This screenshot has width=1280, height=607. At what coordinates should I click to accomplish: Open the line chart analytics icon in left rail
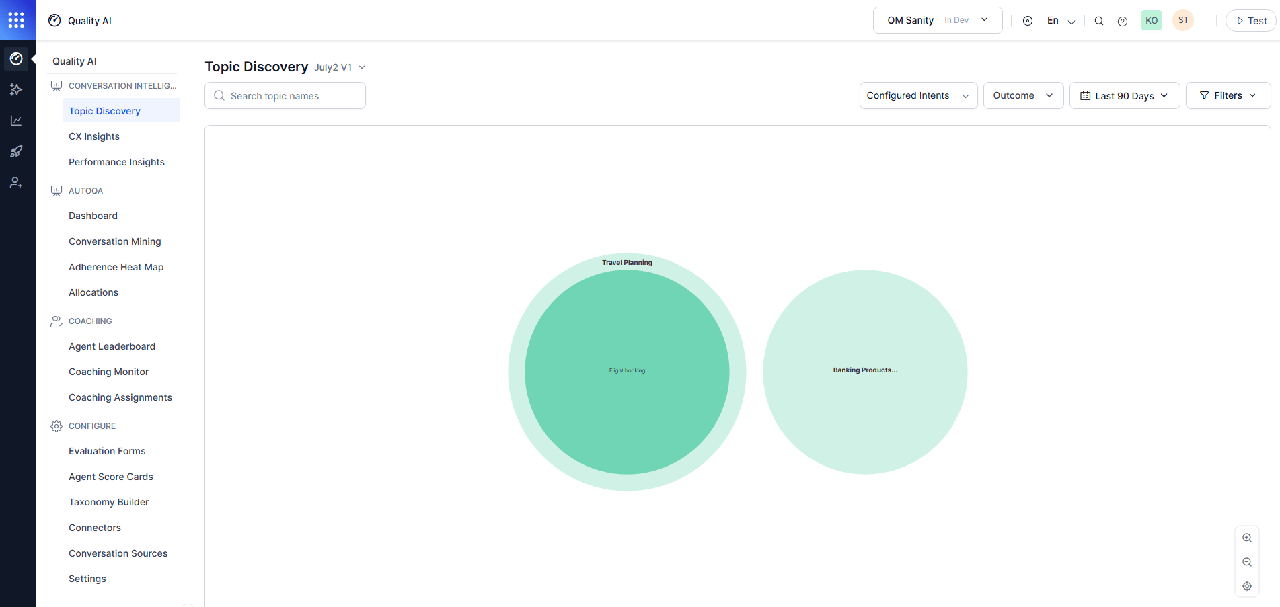click(16, 120)
